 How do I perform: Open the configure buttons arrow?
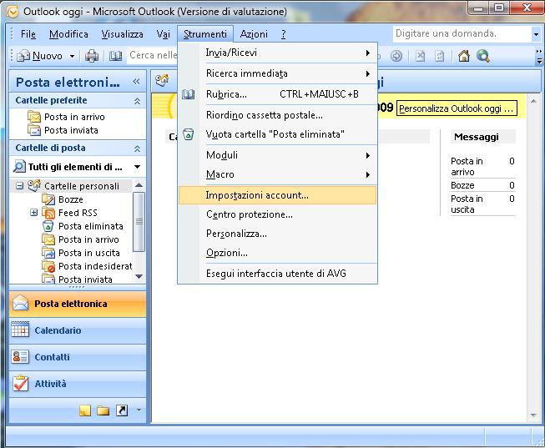pyautogui.click(x=139, y=410)
